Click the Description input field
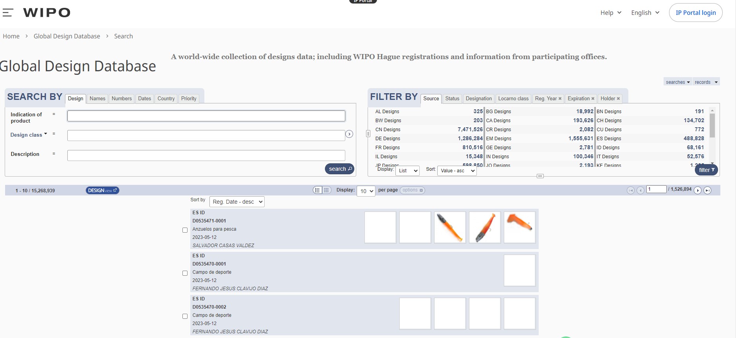The height and width of the screenshot is (338, 736). click(206, 155)
